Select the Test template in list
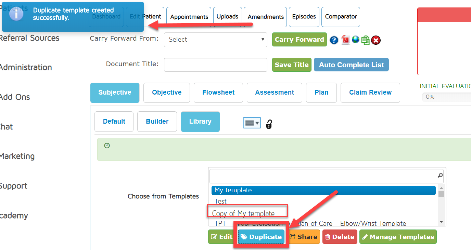This screenshot has height=250, width=471. pos(221,201)
